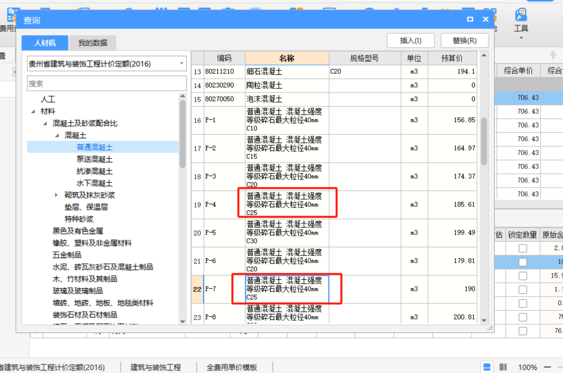563x373 pixels.
Task: Select the 陶粒混凝土 row name cell
Action: coord(287,85)
